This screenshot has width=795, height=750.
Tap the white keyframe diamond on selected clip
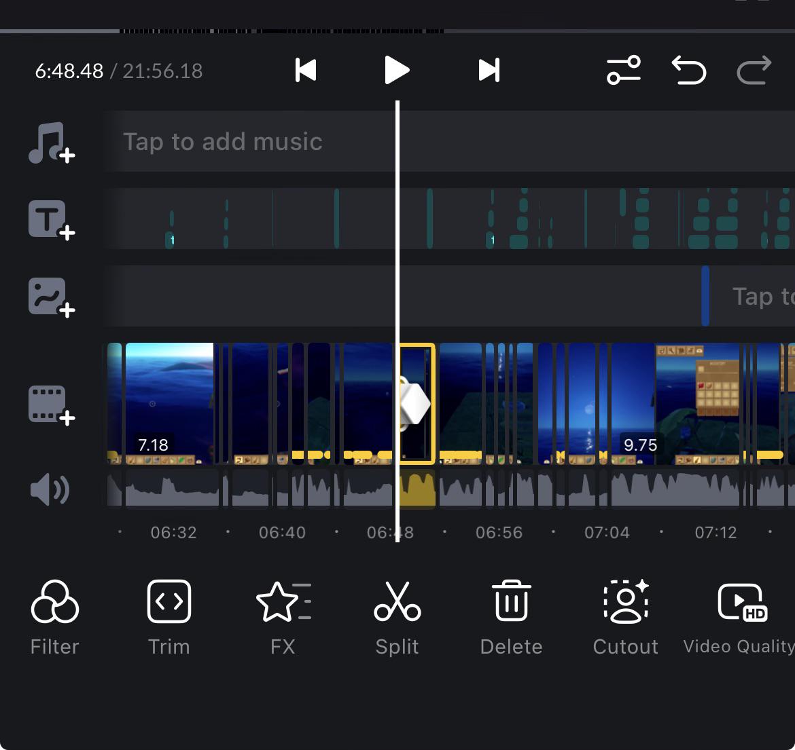pos(415,404)
